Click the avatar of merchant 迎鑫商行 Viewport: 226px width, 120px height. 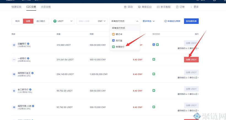click(x=14, y=45)
